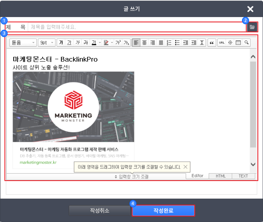Insert a blockquote with quote icon
Screen dimensions: 263x222
[x=211, y=43]
